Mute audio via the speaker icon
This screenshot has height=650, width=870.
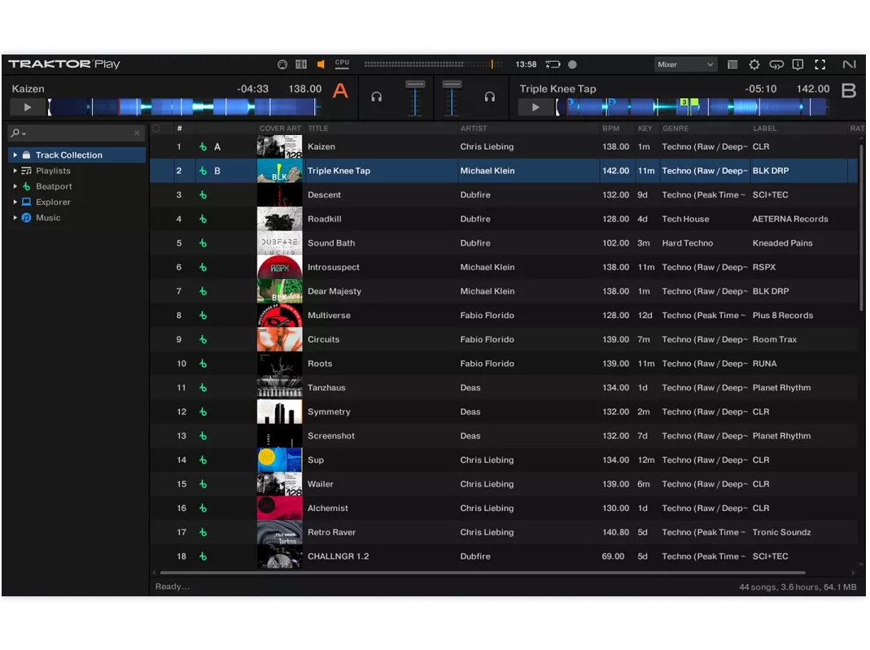coord(321,63)
